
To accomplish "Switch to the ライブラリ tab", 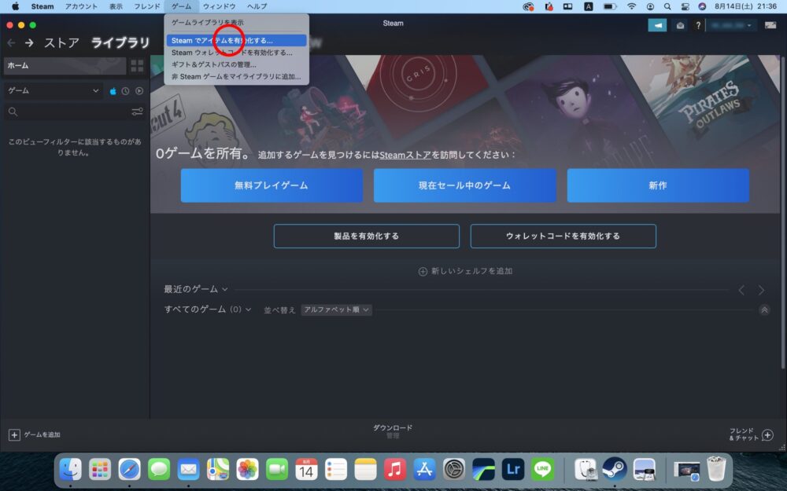I will tap(120, 43).
